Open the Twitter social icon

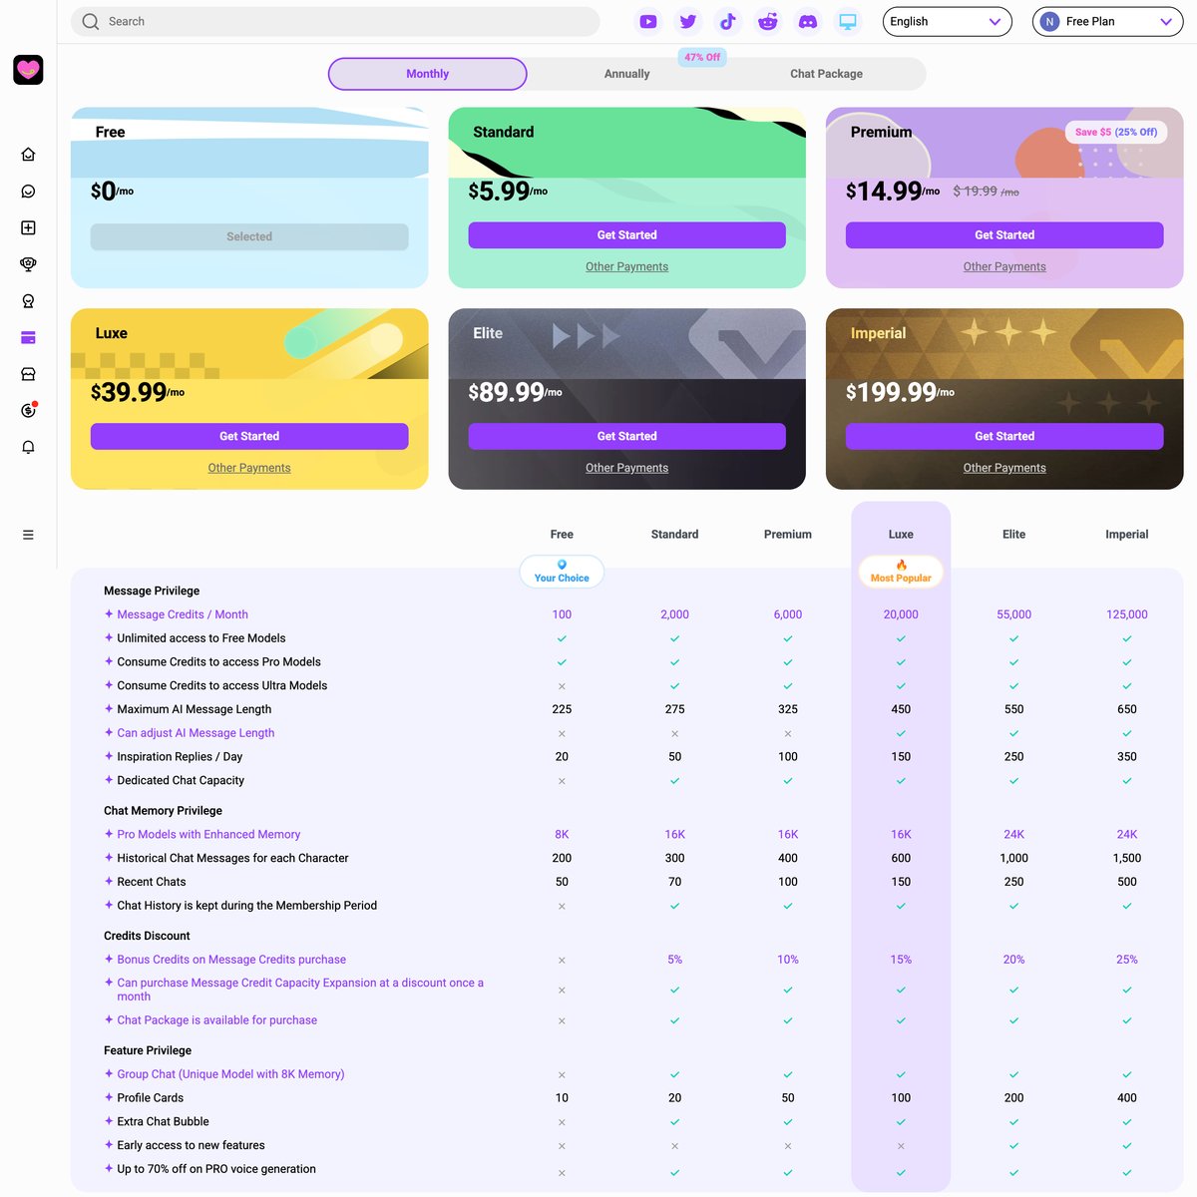coord(688,21)
